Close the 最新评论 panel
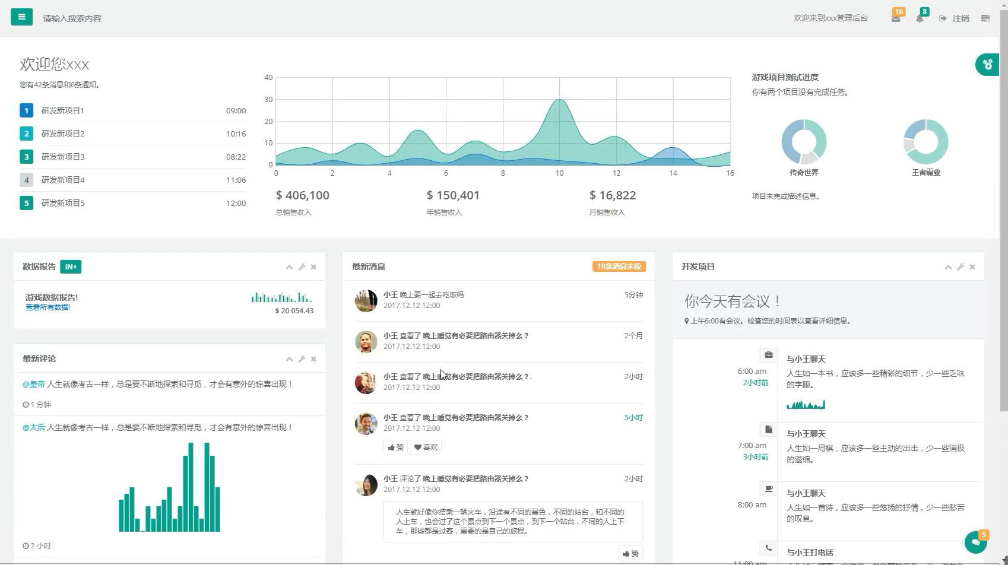The width and height of the screenshot is (1008, 565). [313, 359]
